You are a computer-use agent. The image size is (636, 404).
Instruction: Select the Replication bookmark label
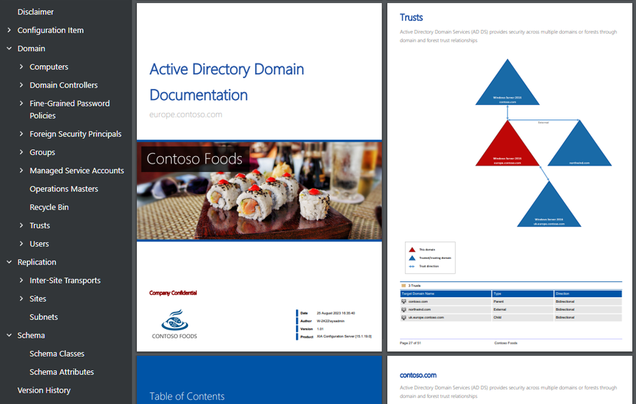click(x=37, y=262)
